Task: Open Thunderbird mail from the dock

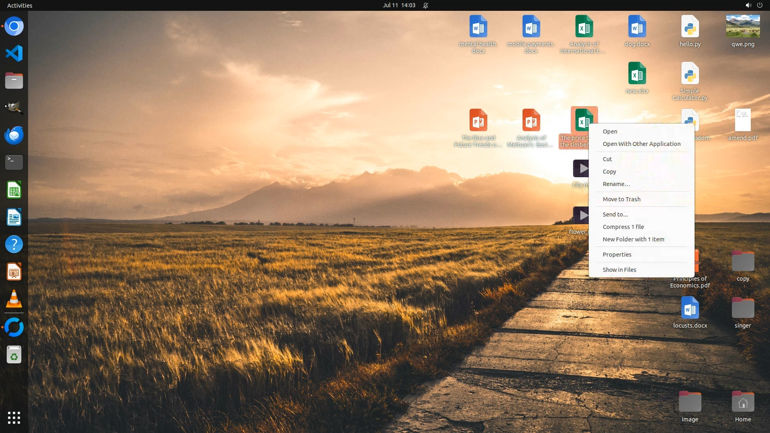Action: coord(14,135)
